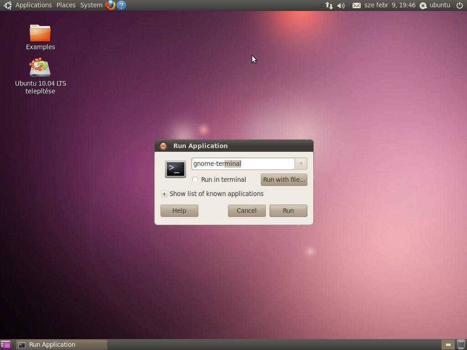Open the ubuntu user status menu
The height and width of the screenshot is (350, 467).
click(435, 5)
